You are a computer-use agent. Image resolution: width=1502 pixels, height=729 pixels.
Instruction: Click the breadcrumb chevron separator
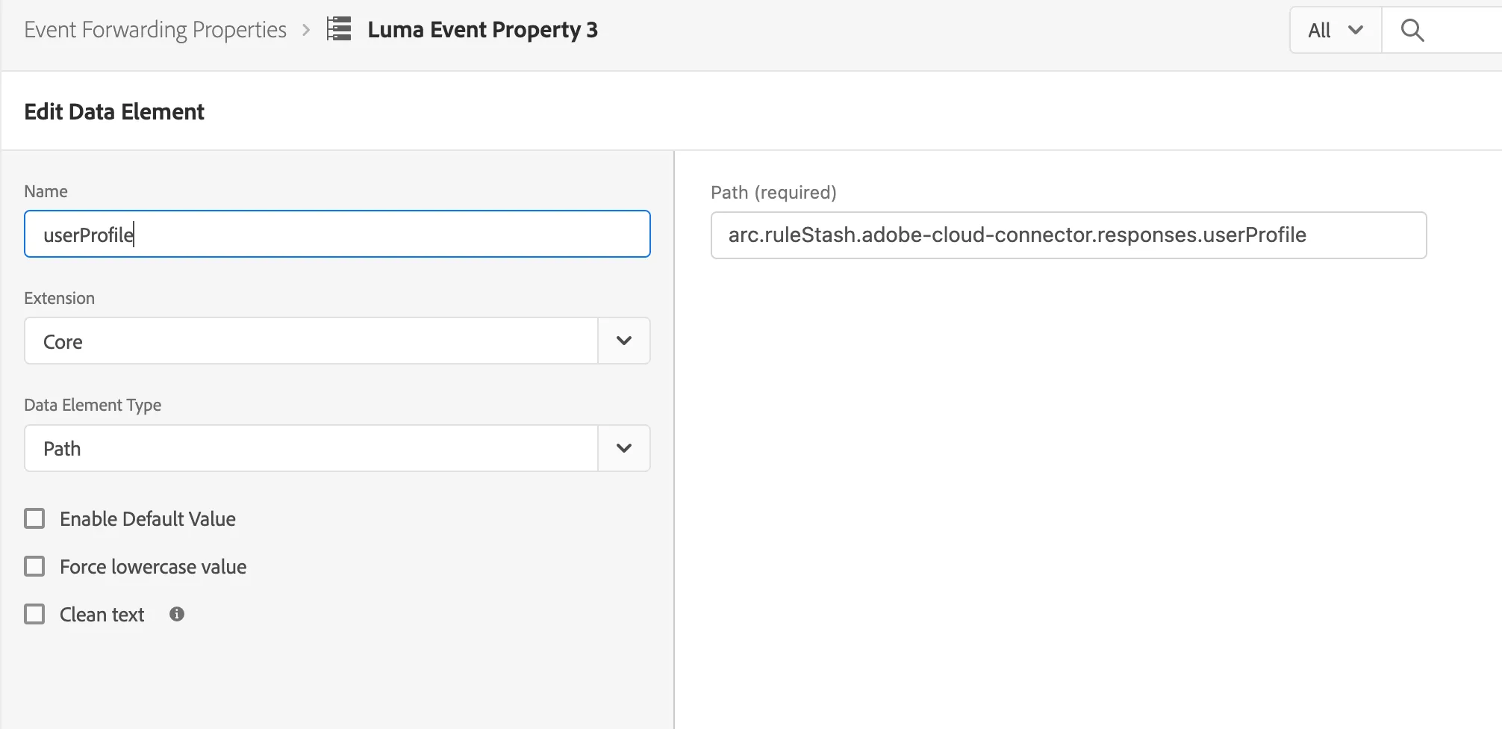[x=306, y=30]
